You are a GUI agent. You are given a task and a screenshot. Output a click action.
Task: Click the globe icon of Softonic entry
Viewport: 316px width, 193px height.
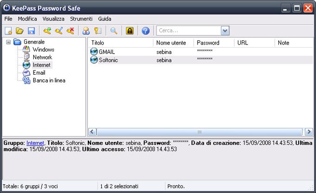[94, 60]
